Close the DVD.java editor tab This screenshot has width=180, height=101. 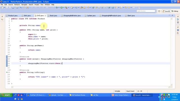(45, 16)
